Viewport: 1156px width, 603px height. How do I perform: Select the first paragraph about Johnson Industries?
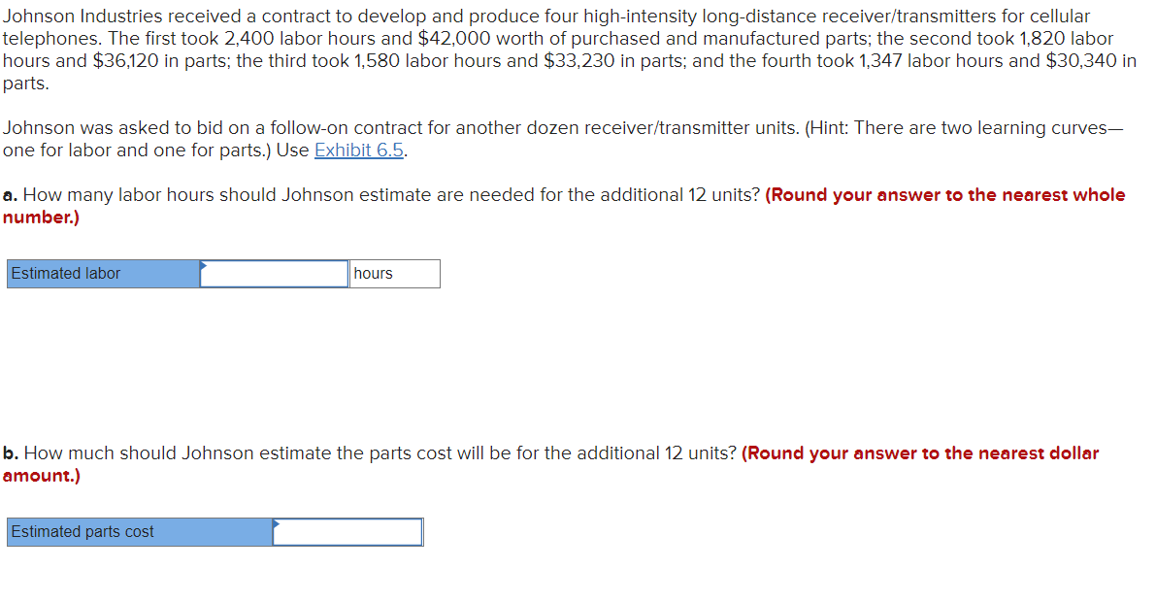(x=573, y=49)
